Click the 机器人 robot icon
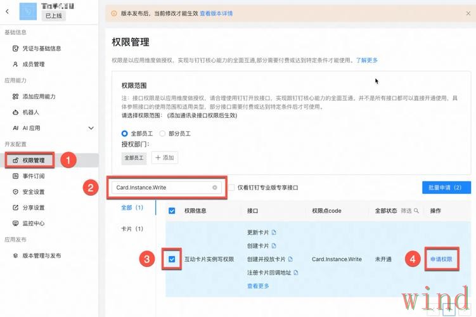 click(15, 112)
